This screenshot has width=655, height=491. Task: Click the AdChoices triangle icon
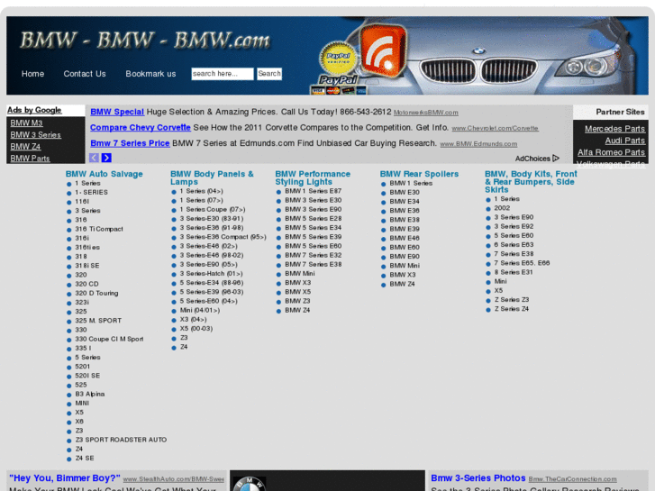[x=556, y=159]
